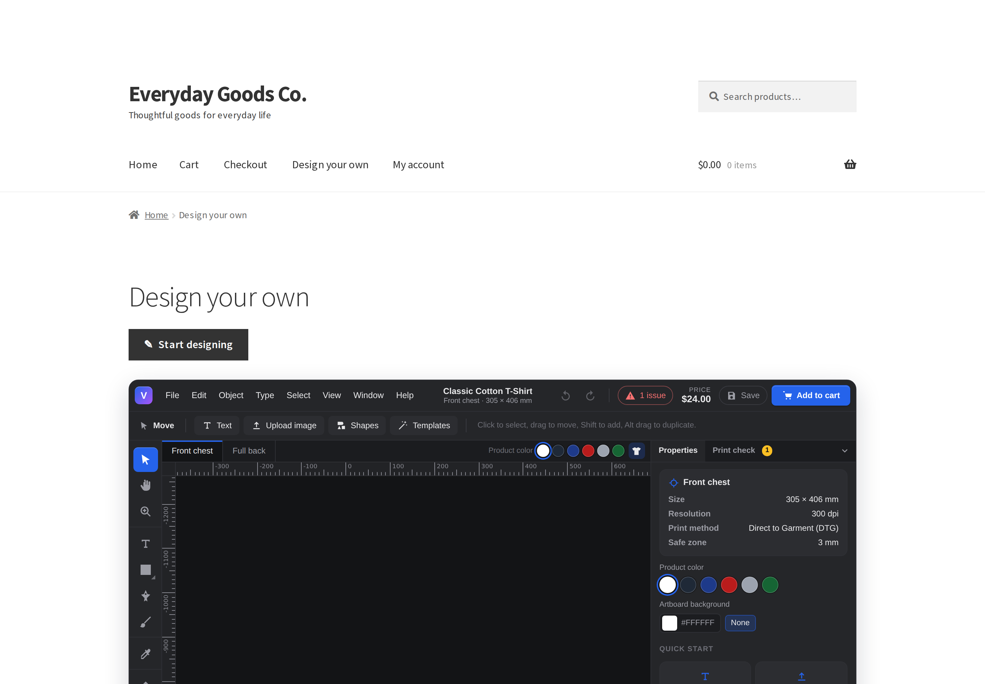Open the File menu
This screenshot has width=985, height=684.
pos(172,395)
